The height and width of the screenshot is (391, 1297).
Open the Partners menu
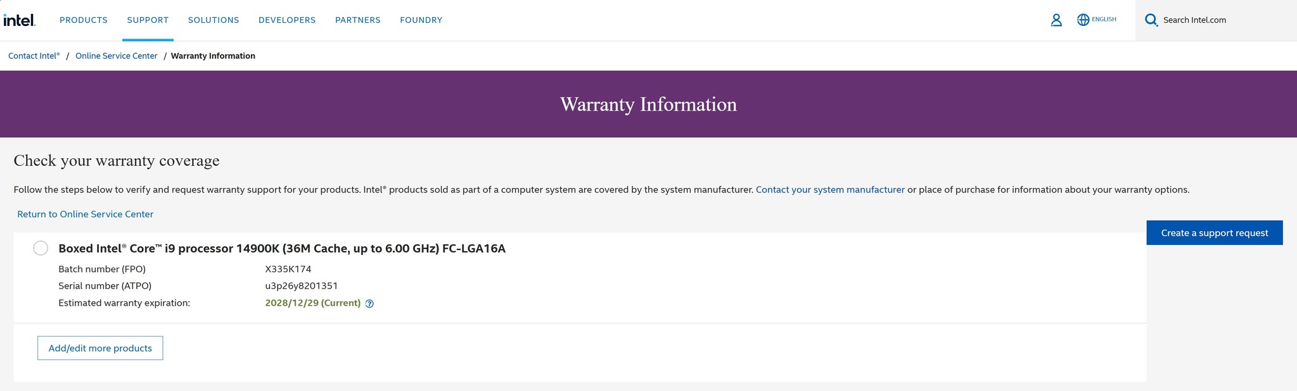[x=358, y=20]
